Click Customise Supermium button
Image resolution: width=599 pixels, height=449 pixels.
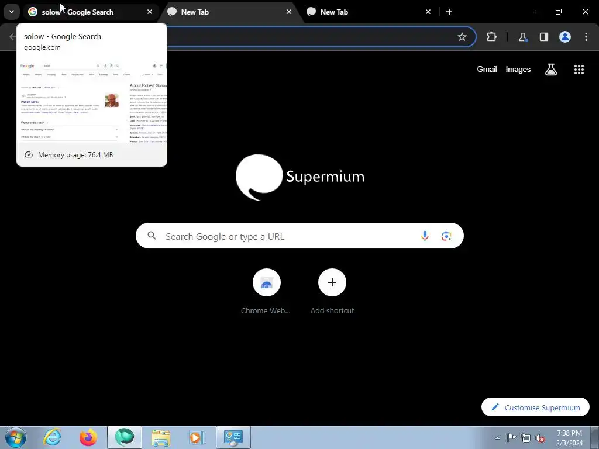(535, 407)
